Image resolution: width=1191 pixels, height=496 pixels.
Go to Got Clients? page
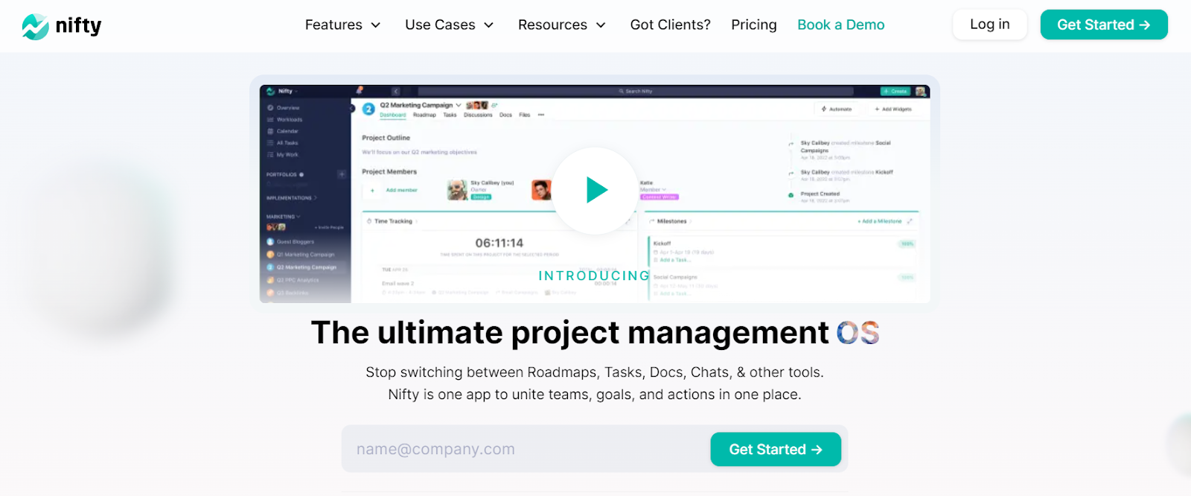click(x=670, y=25)
